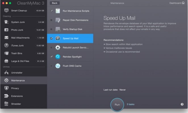Enable Rebuild Launch Services checkbox

51,47
